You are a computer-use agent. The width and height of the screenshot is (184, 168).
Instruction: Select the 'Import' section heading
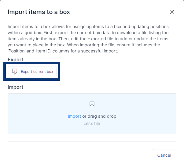16,87
